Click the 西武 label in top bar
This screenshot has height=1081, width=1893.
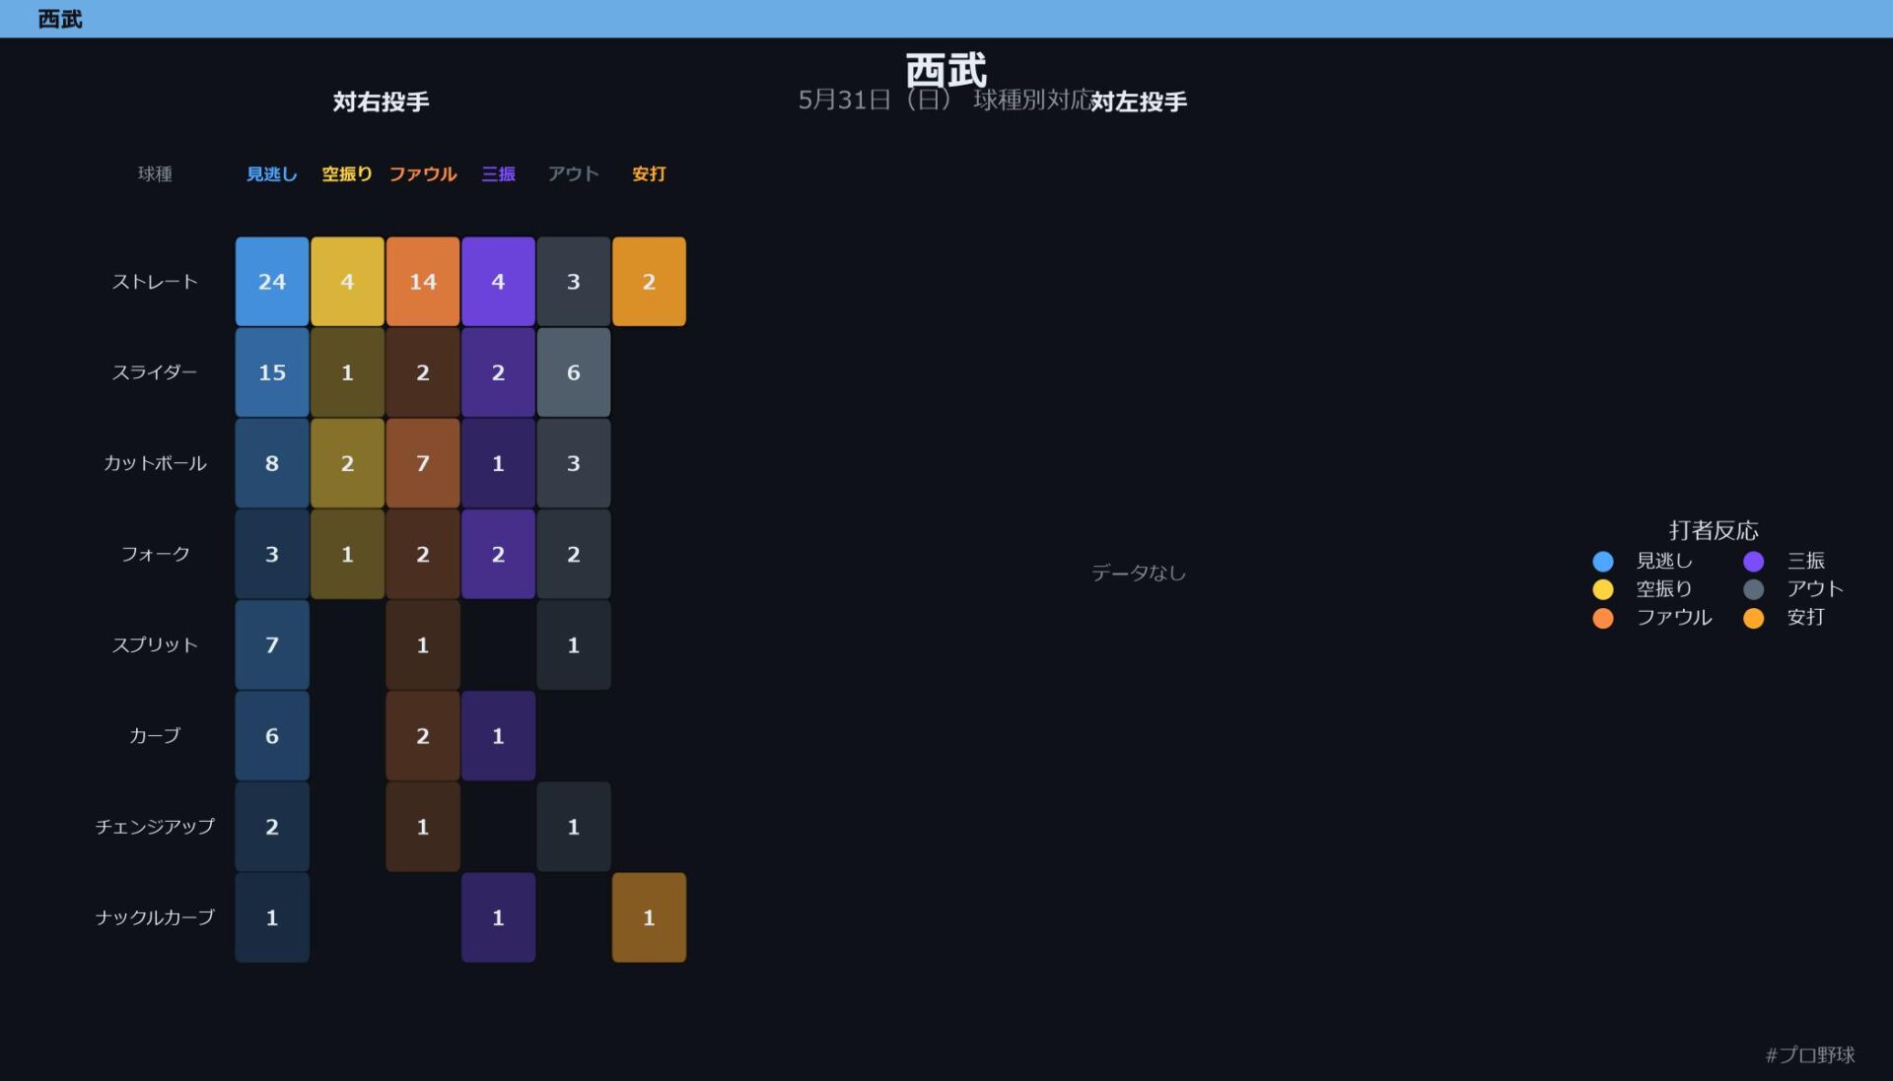point(60,19)
